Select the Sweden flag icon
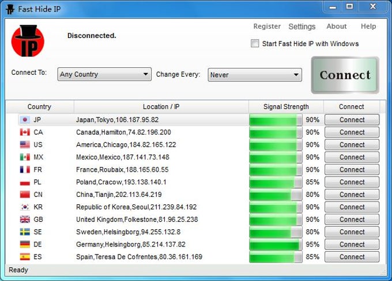The width and height of the screenshot is (392, 281). [25, 232]
